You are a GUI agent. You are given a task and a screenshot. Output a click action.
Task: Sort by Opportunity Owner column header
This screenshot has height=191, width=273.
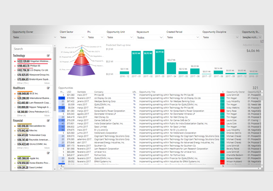235,92
